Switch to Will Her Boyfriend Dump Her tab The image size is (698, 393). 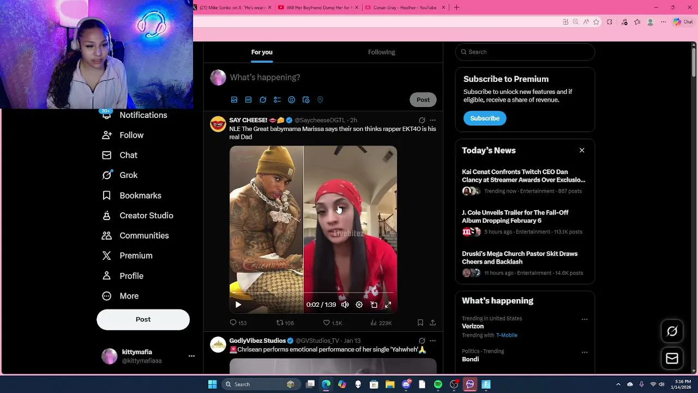coord(318,7)
